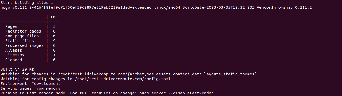The image size is (342, 96).
Task: Click the 'Built in 29 ms' line
Action: tap(17, 69)
